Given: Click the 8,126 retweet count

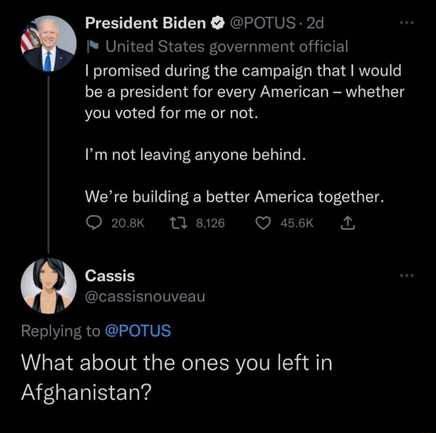Looking at the screenshot, I should point(210,223).
